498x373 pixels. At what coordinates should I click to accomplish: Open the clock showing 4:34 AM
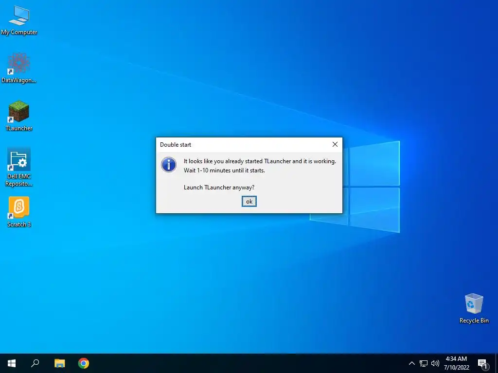pyautogui.click(x=456, y=363)
